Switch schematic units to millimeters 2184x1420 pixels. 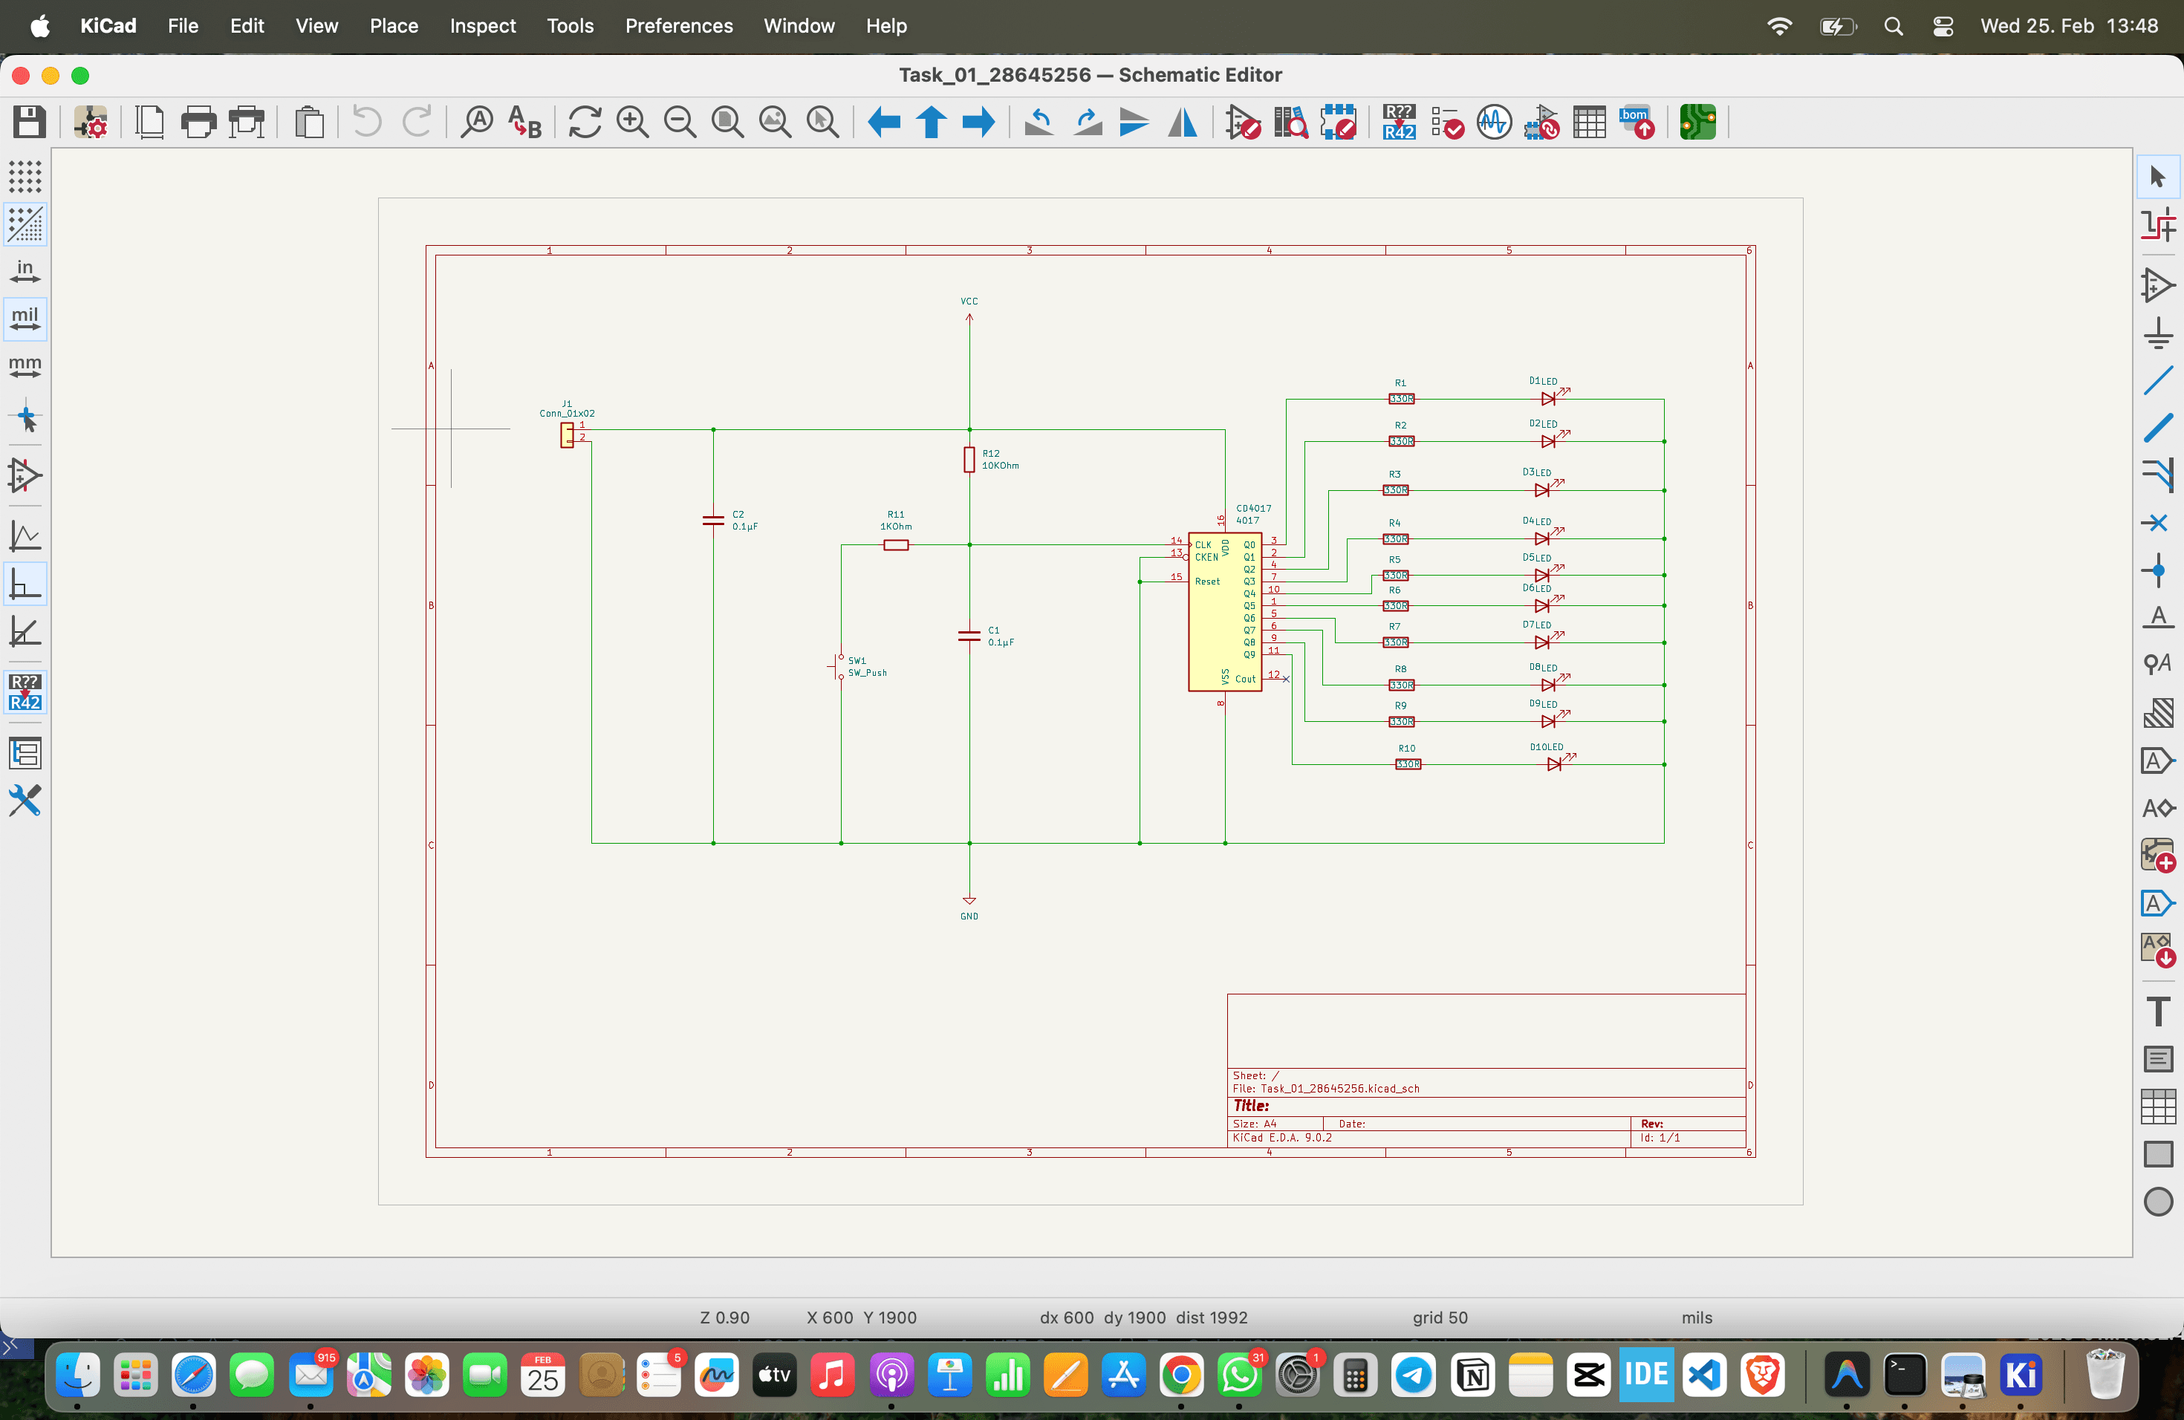click(x=25, y=366)
